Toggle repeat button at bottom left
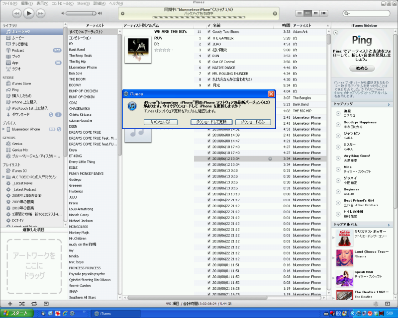Screen dimensions: 398x318 (34, 304)
